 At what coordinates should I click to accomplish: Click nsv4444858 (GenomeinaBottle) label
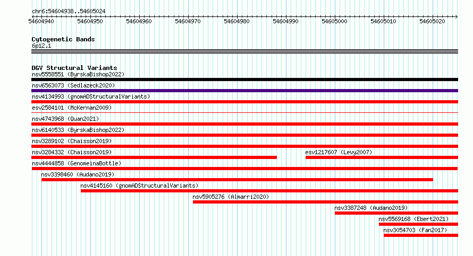(77, 163)
